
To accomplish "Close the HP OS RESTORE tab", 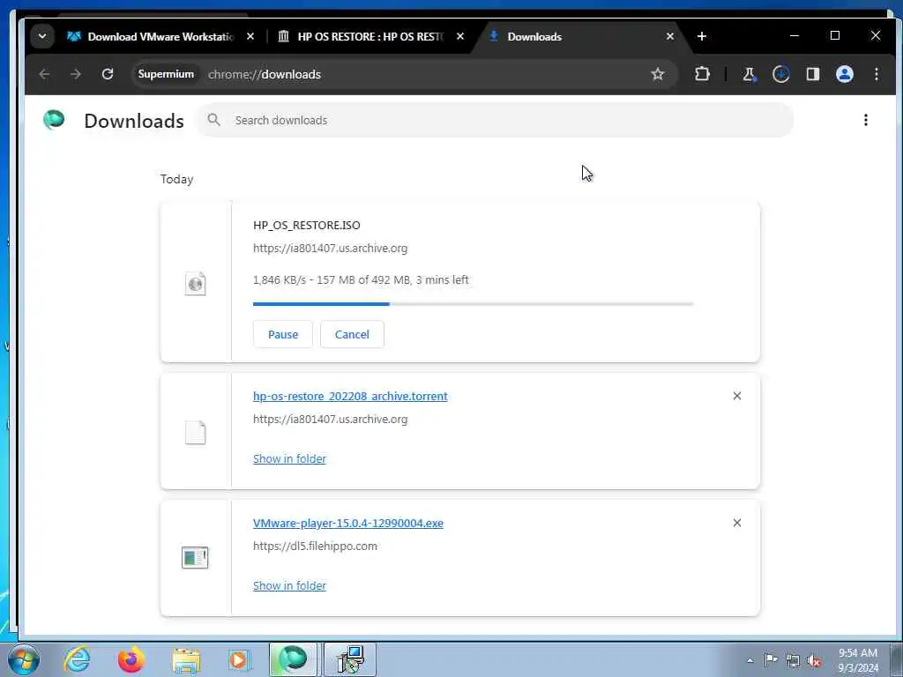I will 460,36.
